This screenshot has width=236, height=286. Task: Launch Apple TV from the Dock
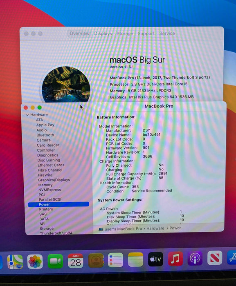click(x=155, y=259)
